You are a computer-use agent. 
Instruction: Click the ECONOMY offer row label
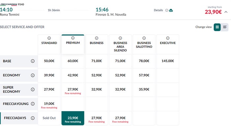point(12,75)
